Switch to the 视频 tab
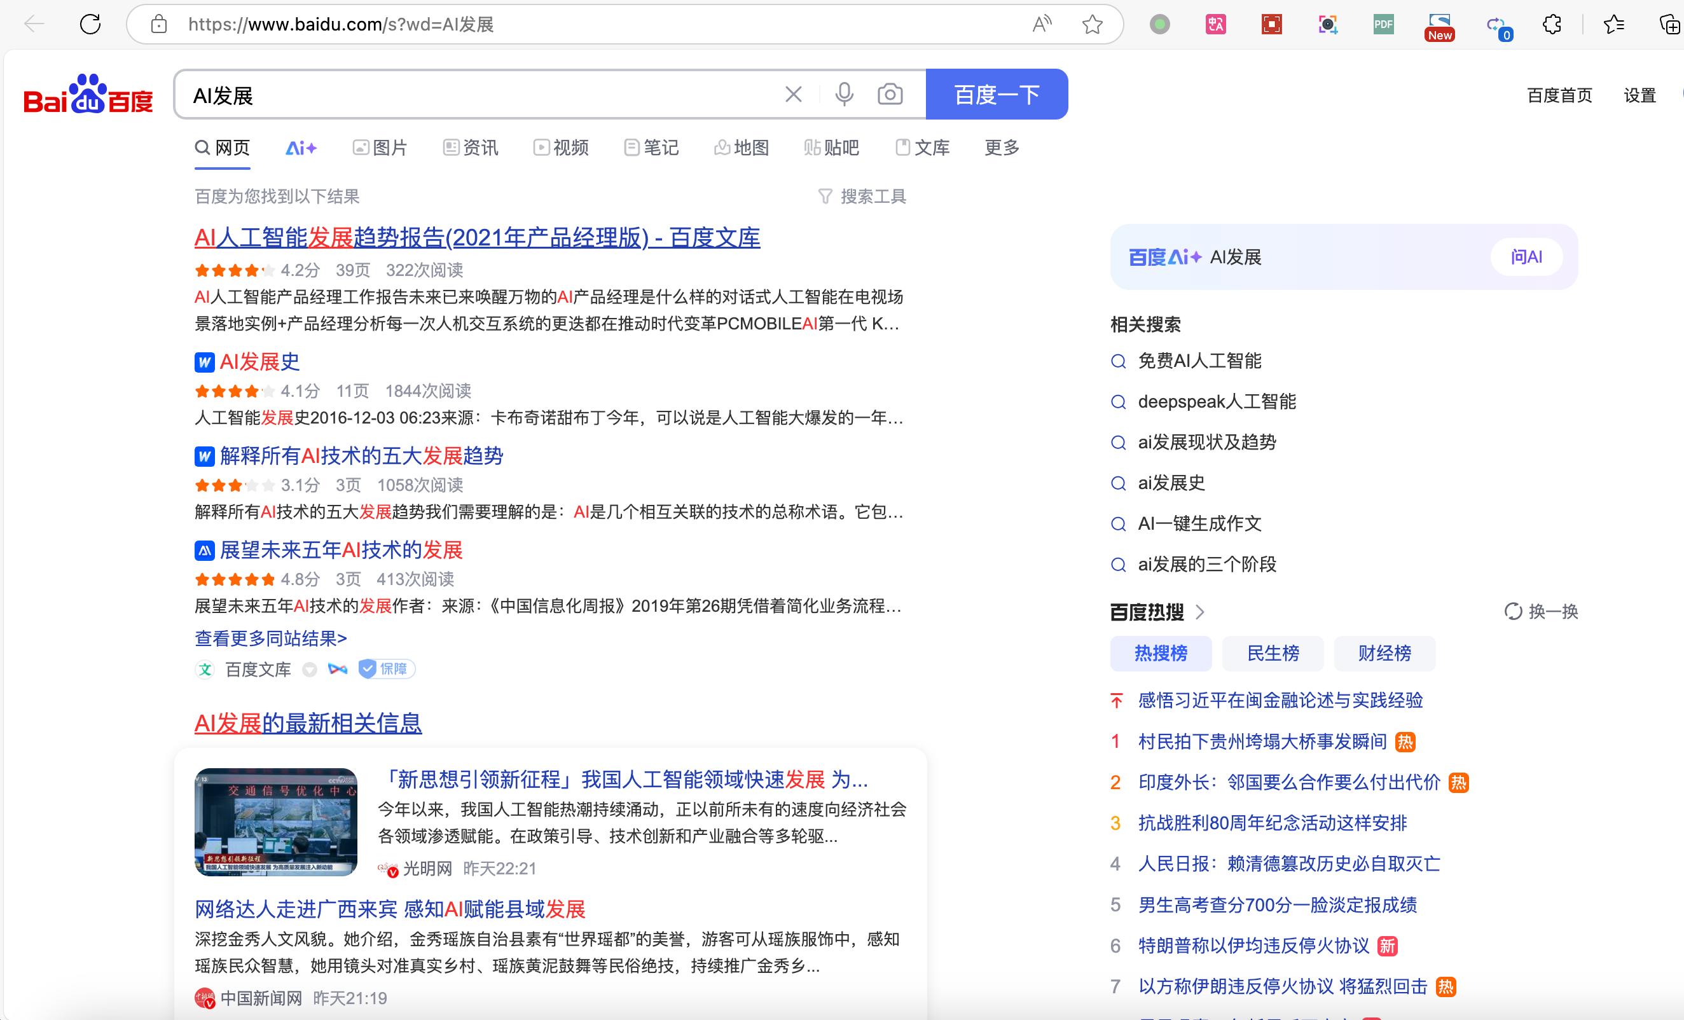The height and width of the screenshot is (1020, 1684). point(560,148)
